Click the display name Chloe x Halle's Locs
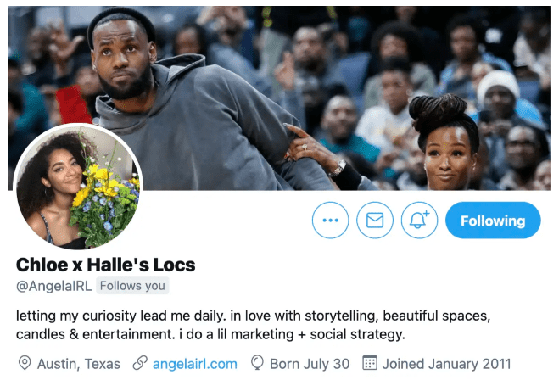 point(105,265)
